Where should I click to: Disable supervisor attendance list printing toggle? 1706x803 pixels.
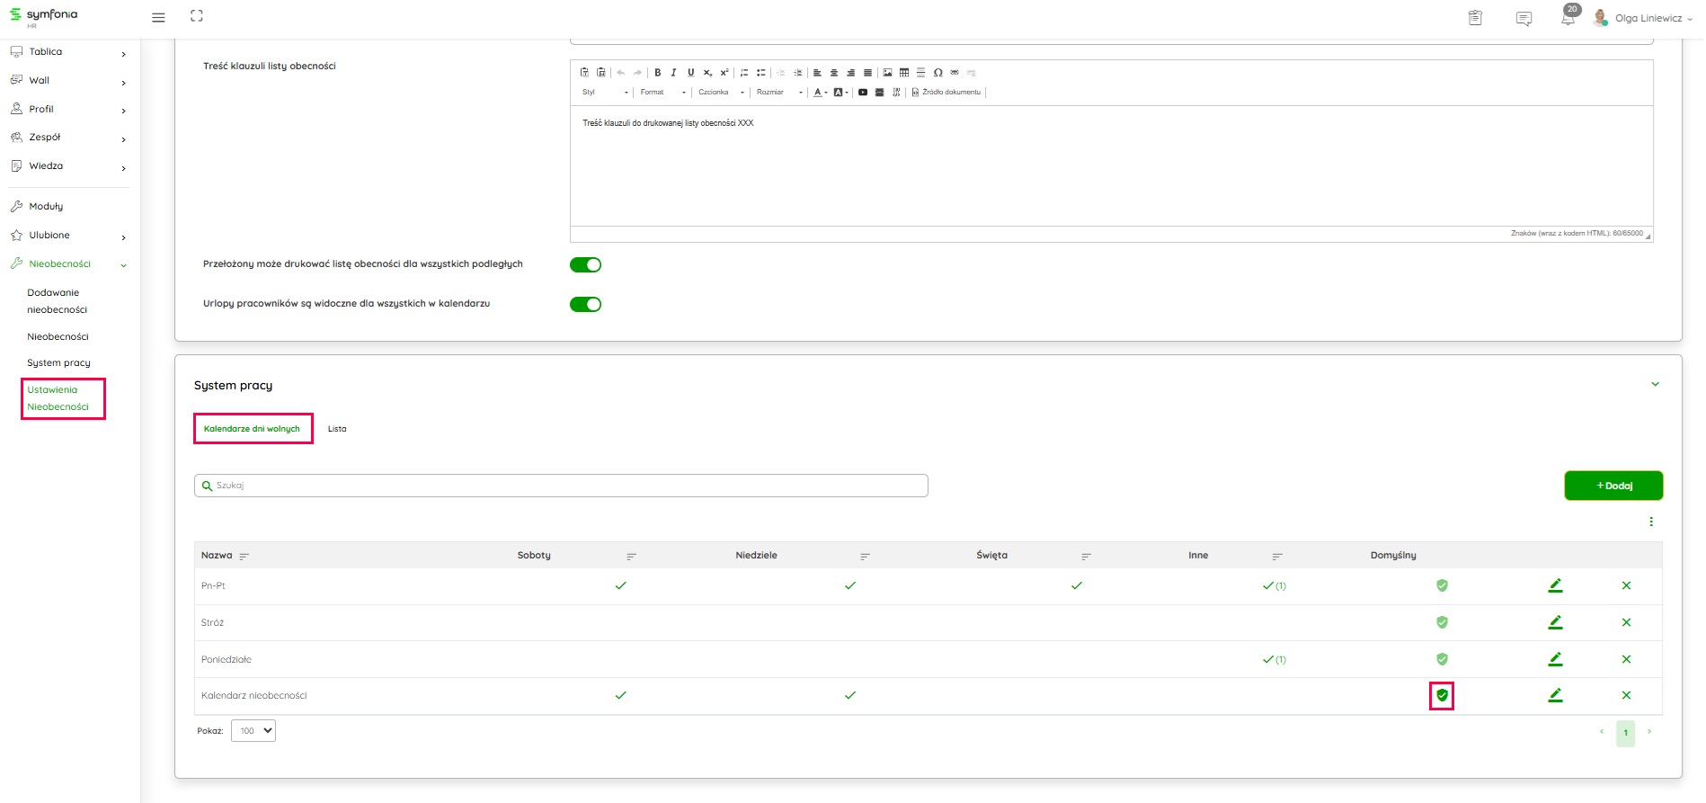[585, 264]
